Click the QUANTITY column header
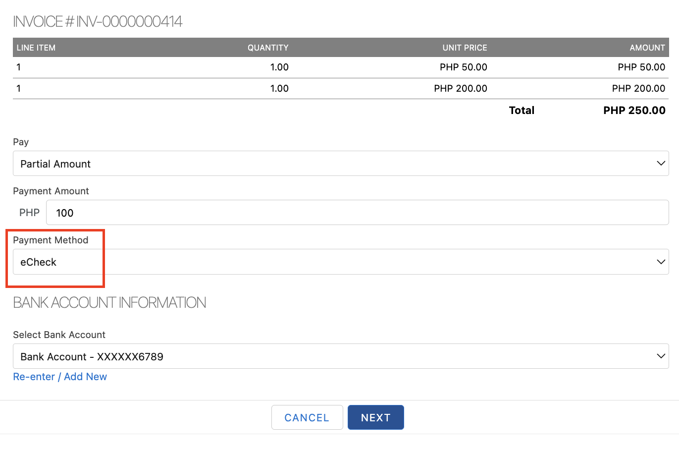The image size is (679, 456). [268, 48]
